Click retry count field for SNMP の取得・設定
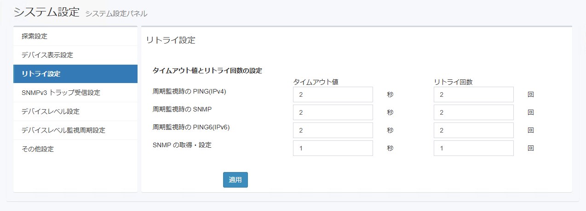The image size is (586, 211). tap(473, 148)
